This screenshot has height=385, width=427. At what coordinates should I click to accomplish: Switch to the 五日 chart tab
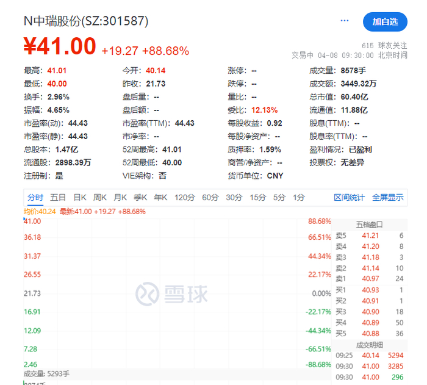[58, 197]
